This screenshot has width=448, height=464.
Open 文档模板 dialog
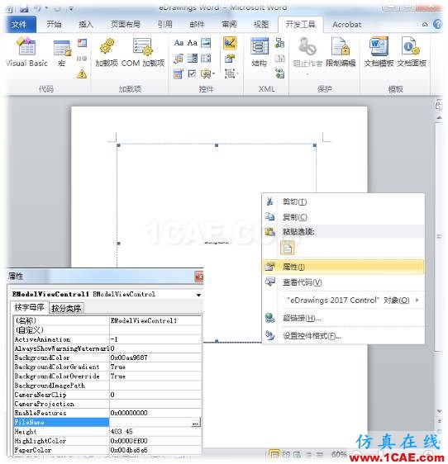point(379,52)
